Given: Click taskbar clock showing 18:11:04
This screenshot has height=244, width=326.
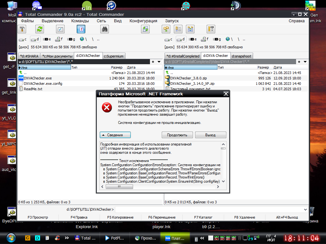Looking at the screenshot, I should tap(301, 238).
